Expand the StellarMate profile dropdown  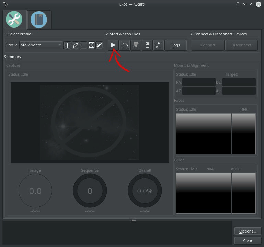tap(41, 45)
